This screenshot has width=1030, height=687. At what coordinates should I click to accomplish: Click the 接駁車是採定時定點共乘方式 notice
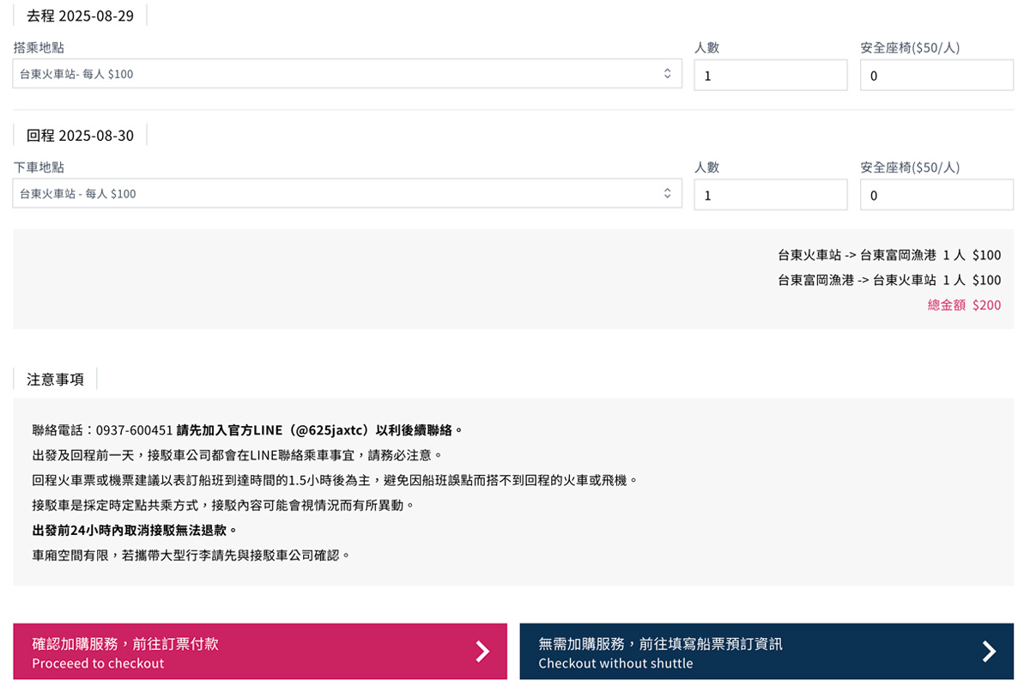click(223, 505)
